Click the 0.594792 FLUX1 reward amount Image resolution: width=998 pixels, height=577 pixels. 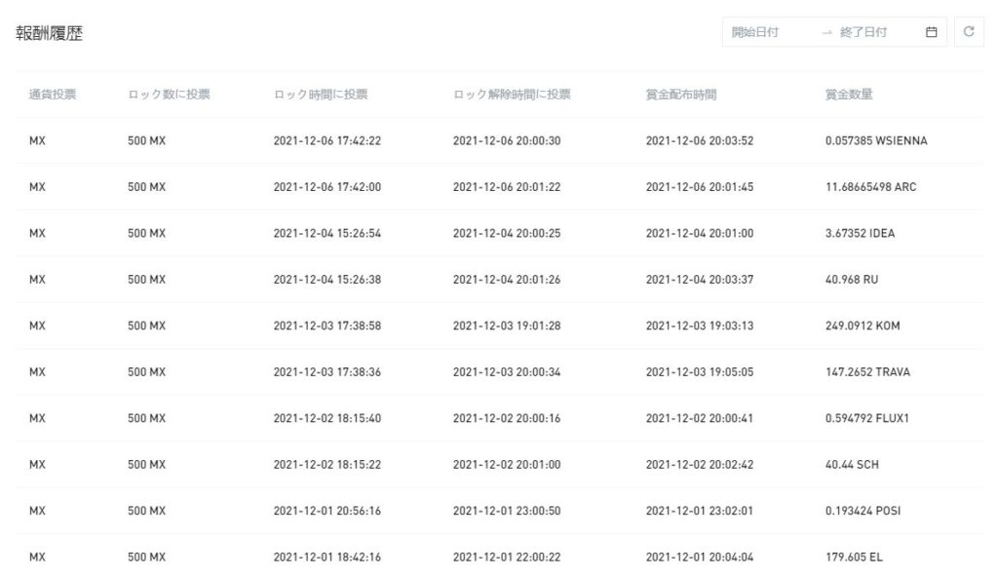865,419
